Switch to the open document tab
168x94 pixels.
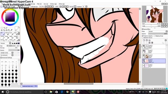pos(29,86)
